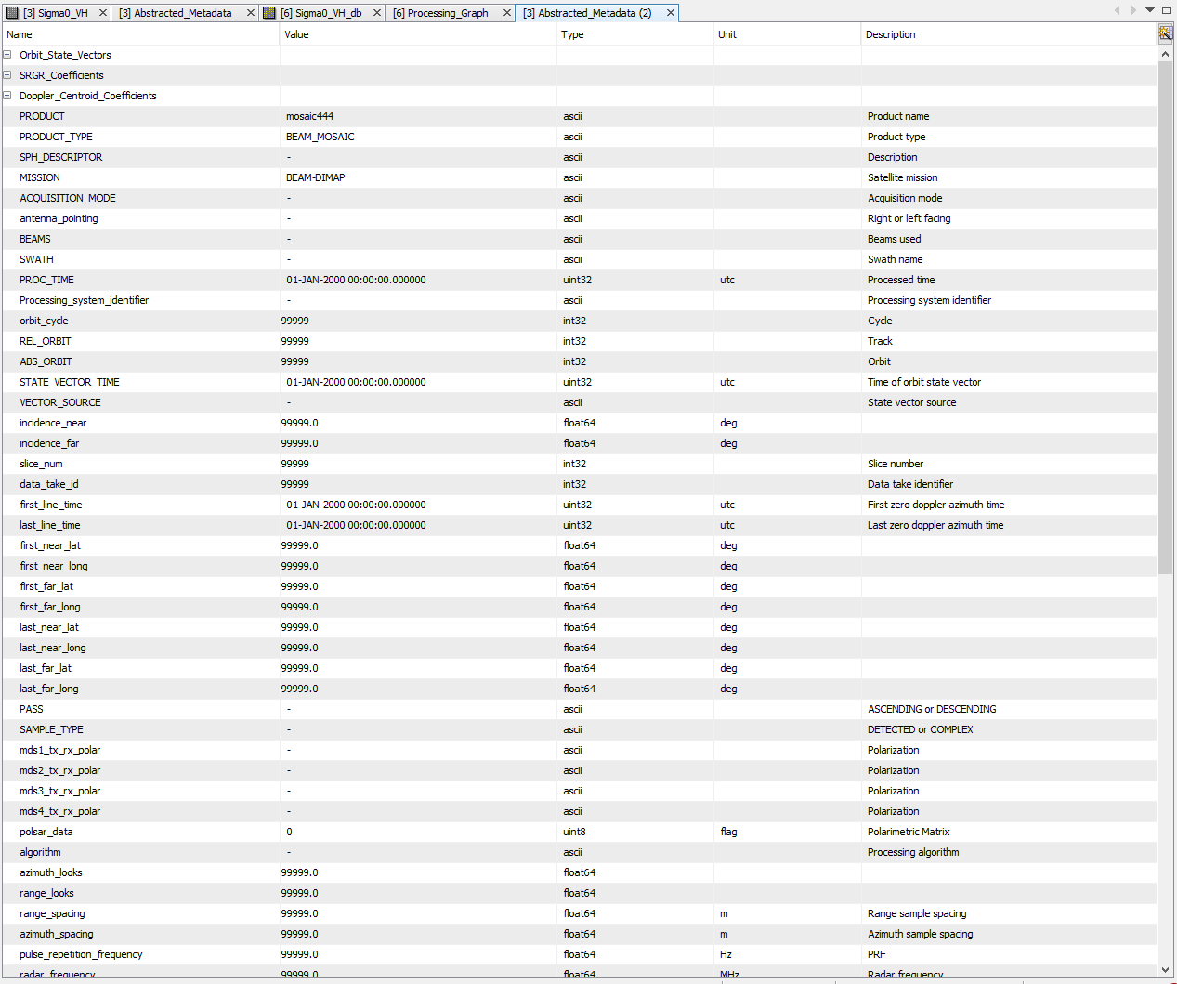
Task: Click the 'Polarimetric Matrix' description text
Action: click(909, 832)
